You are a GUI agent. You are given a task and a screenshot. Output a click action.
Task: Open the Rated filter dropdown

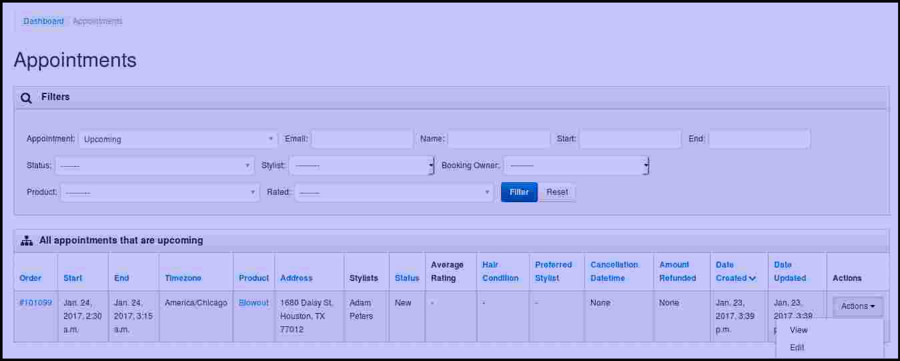pos(394,192)
